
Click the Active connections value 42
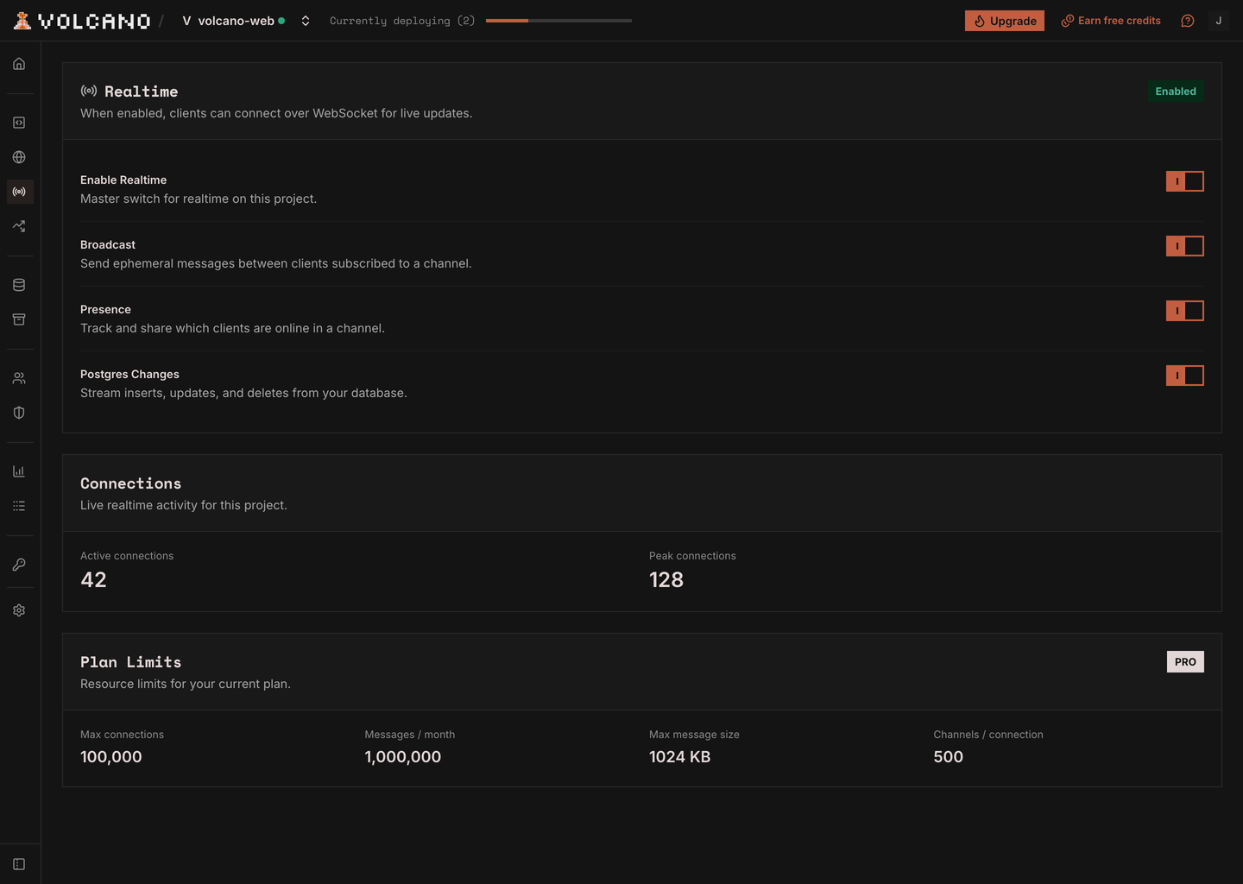[x=93, y=580]
